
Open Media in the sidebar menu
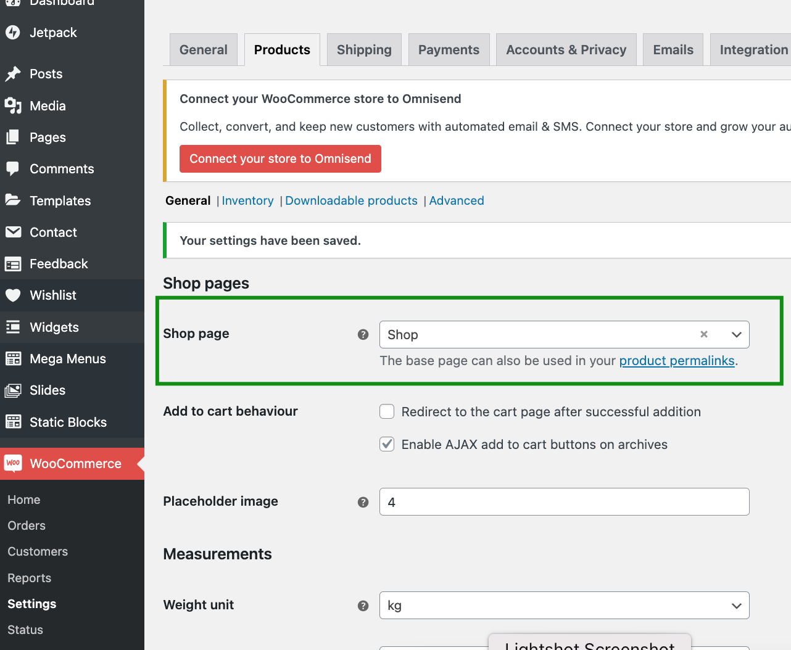click(72, 105)
